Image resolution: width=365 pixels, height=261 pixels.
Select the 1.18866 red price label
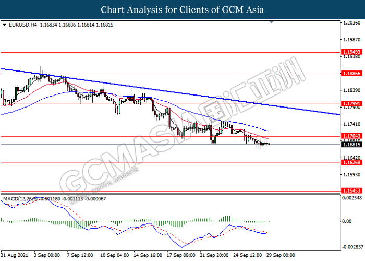coord(351,74)
